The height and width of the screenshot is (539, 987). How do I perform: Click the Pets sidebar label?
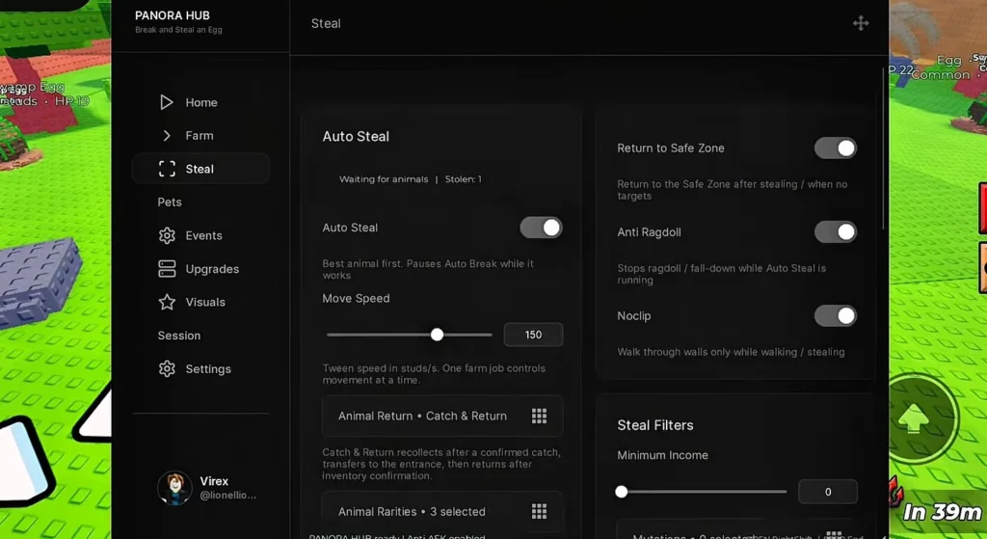170,202
